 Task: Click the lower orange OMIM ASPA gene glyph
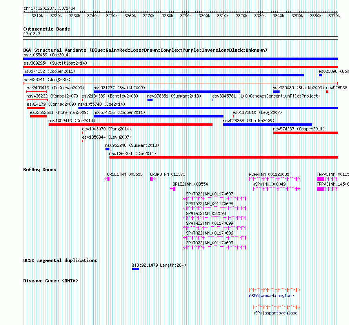click(276, 307)
